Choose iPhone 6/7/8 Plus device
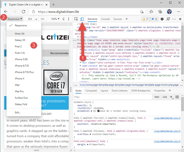 [24, 72]
